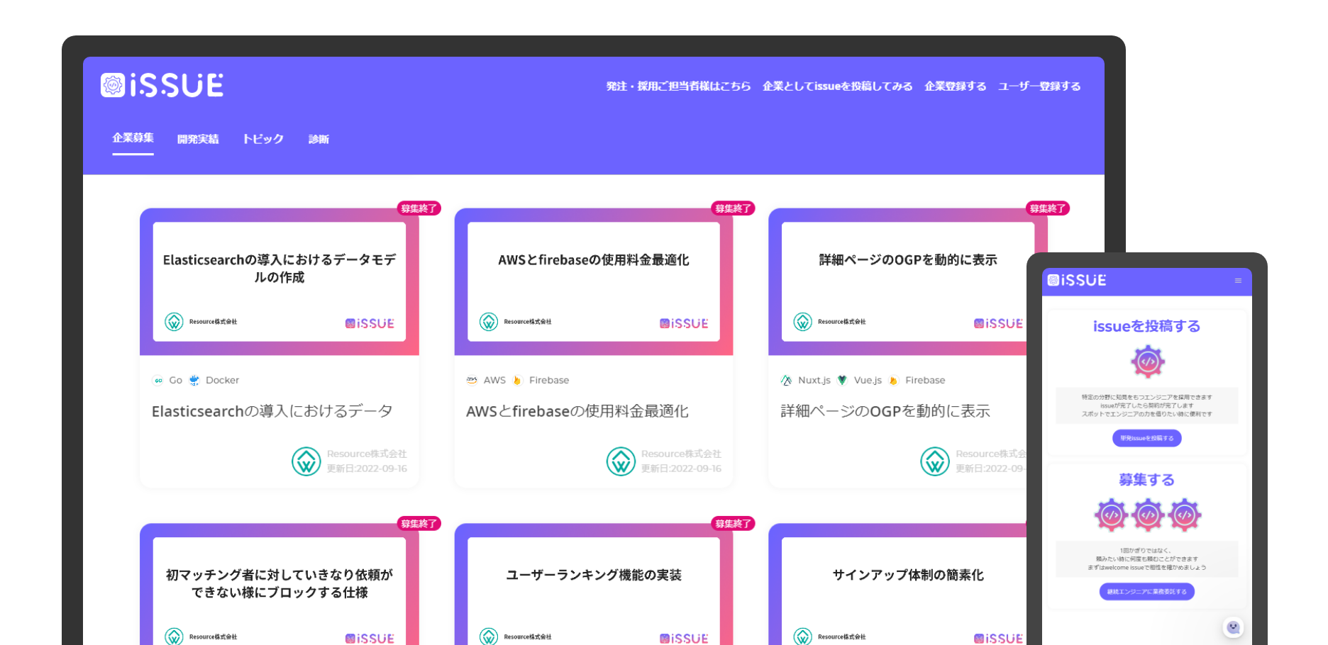The height and width of the screenshot is (645, 1328).
Task: Click the middle gear icon under 募集する
Action: (1147, 515)
